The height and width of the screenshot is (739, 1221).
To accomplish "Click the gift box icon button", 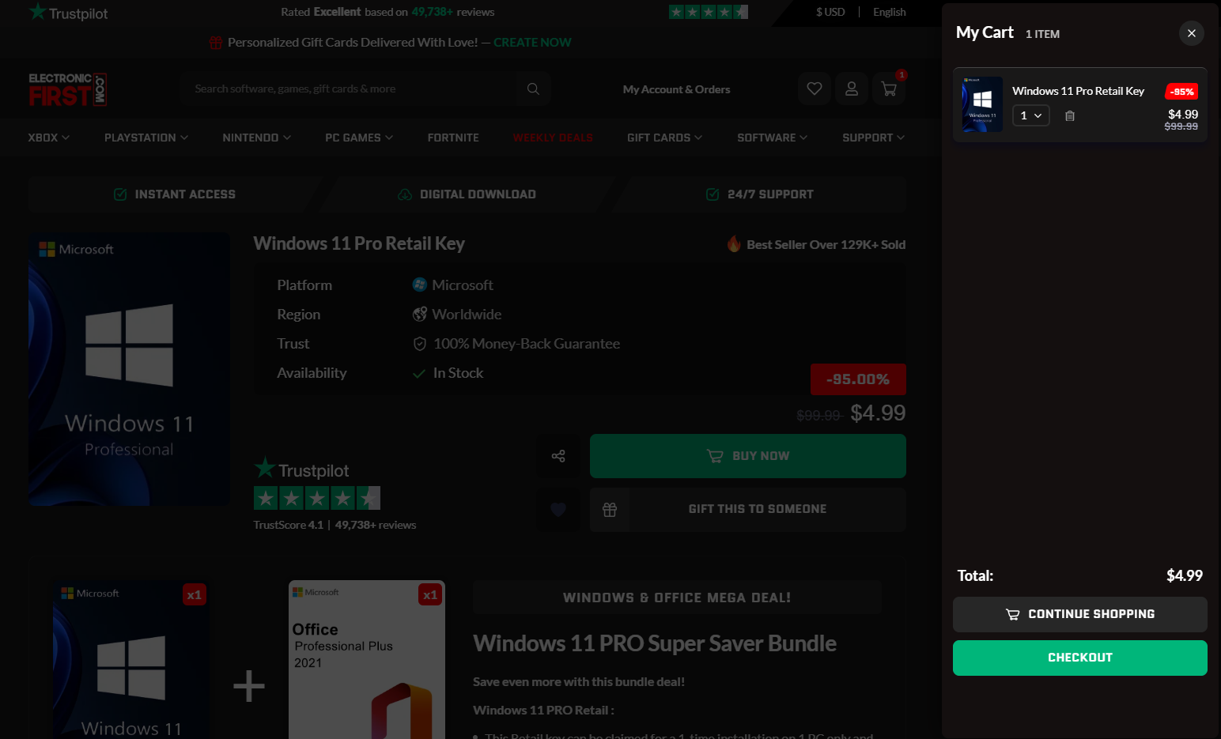I will [x=610, y=510].
